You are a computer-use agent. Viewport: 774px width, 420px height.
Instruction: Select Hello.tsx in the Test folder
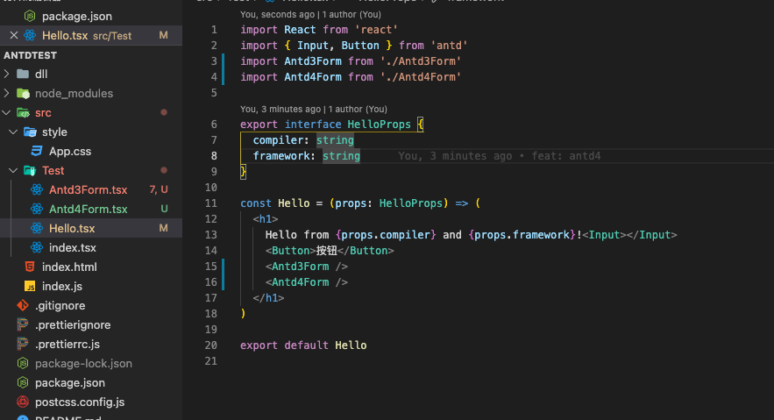[x=72, y=228]
